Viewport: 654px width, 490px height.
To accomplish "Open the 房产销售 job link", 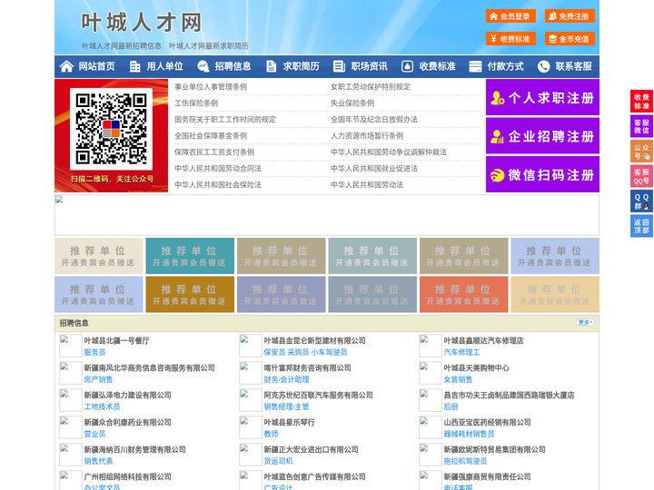I will pos(98,379).
